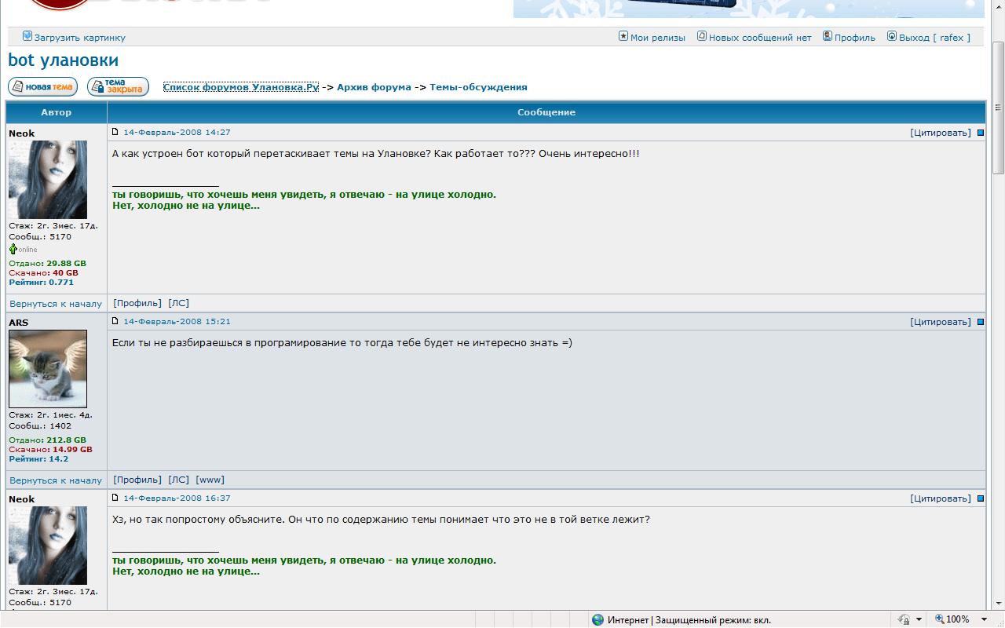Open 'Загрузить картинку' upload link
Viewport: 1005px width, 628px height.
point(79,38)
